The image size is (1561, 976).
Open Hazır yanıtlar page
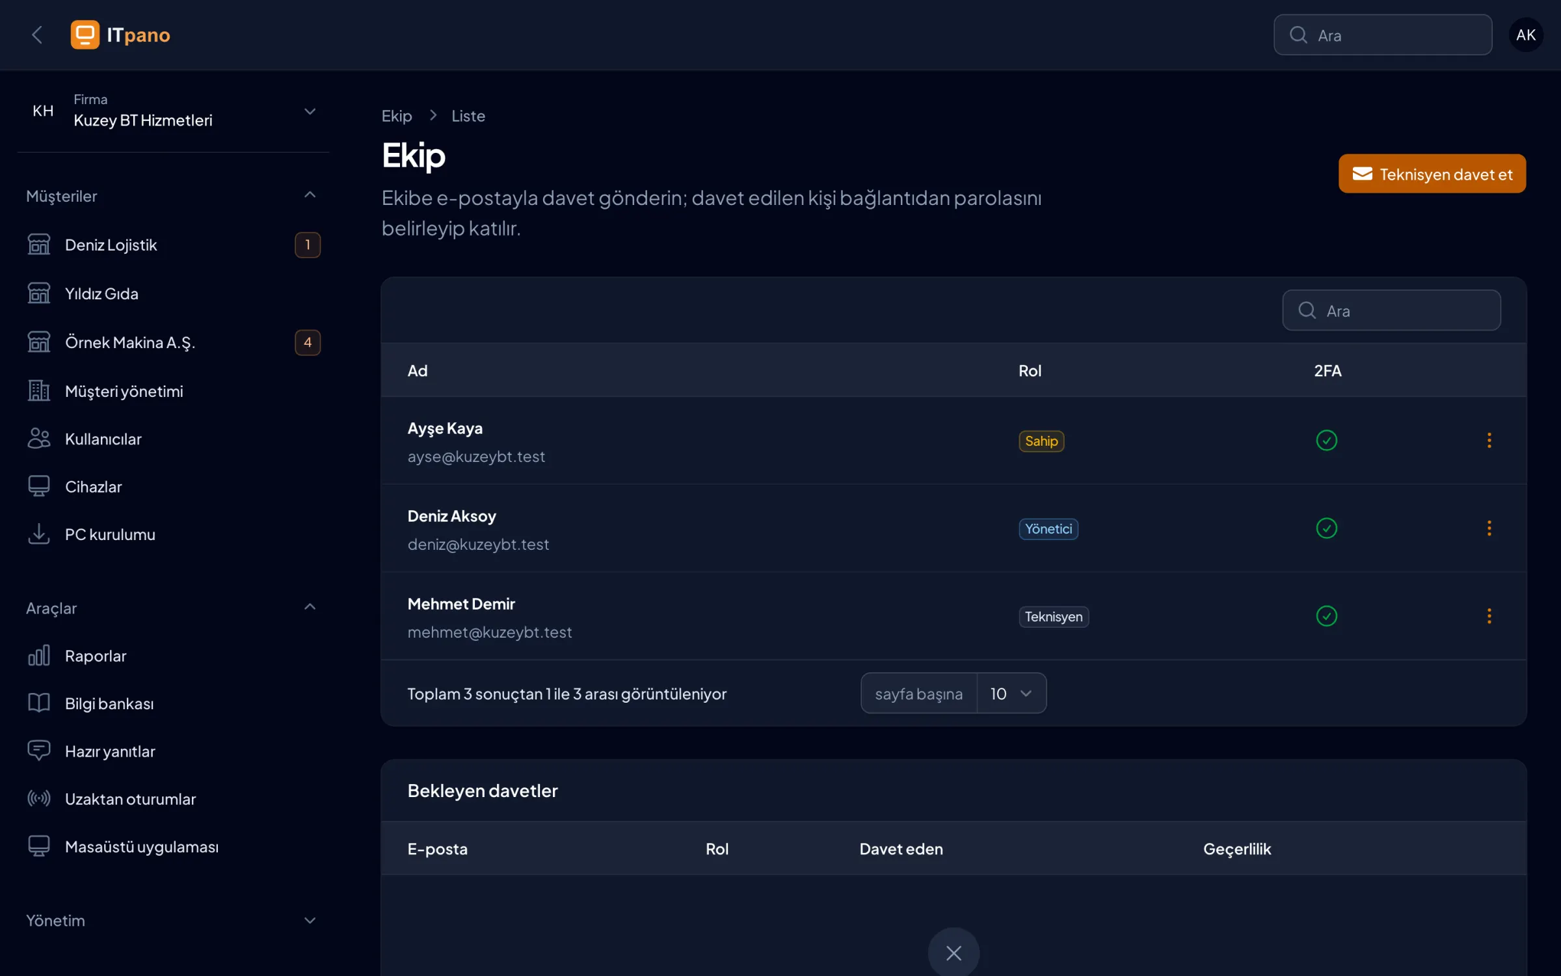[x=174, y=752]
